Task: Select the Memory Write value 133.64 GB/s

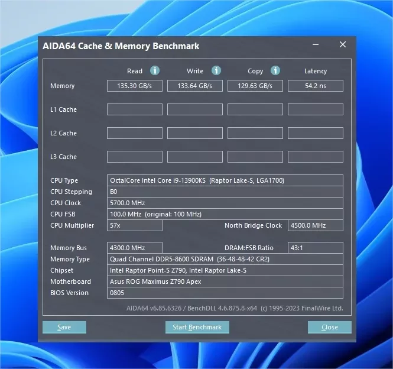Action: click(195, 86)
